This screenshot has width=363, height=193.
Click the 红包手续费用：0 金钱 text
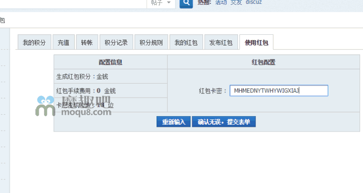click(86, 91)
